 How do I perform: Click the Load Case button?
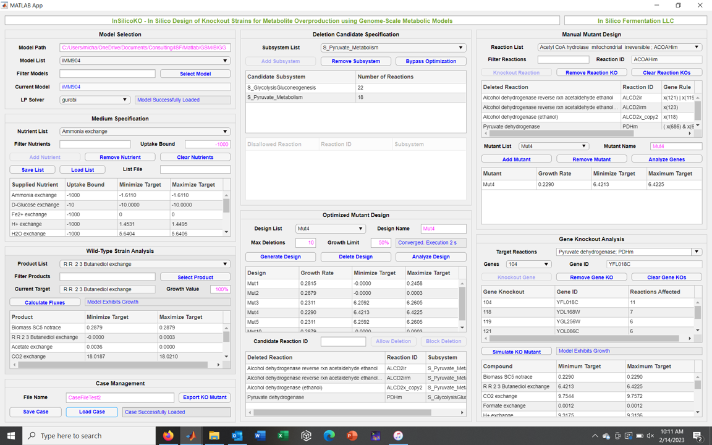(91, 412)
